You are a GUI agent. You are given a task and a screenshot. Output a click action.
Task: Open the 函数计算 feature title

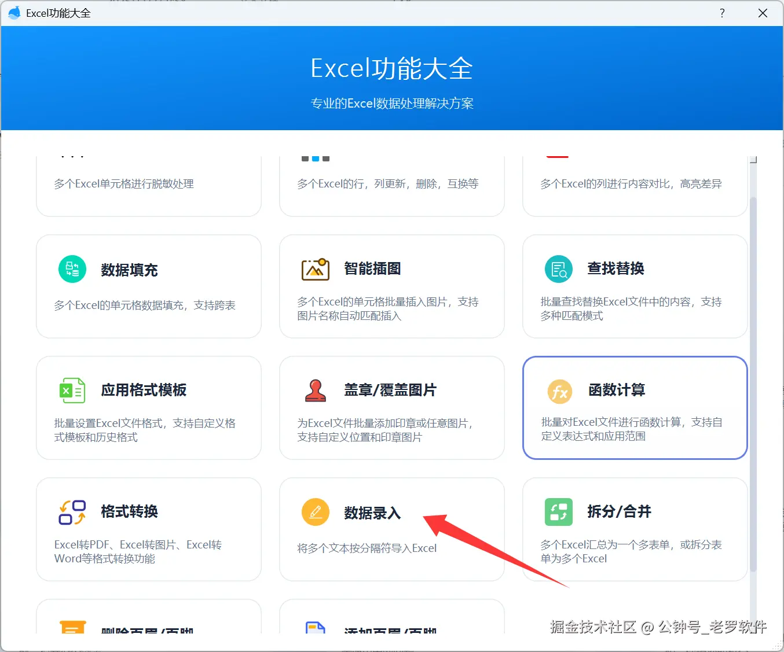[x=617, y=390]
